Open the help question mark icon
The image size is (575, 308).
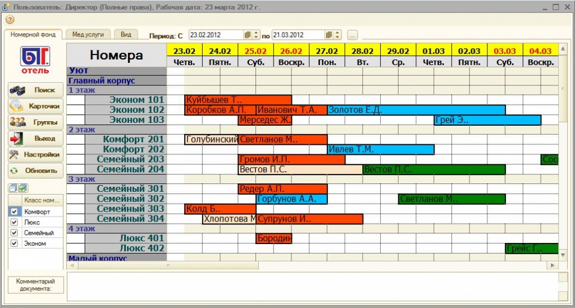10,20
